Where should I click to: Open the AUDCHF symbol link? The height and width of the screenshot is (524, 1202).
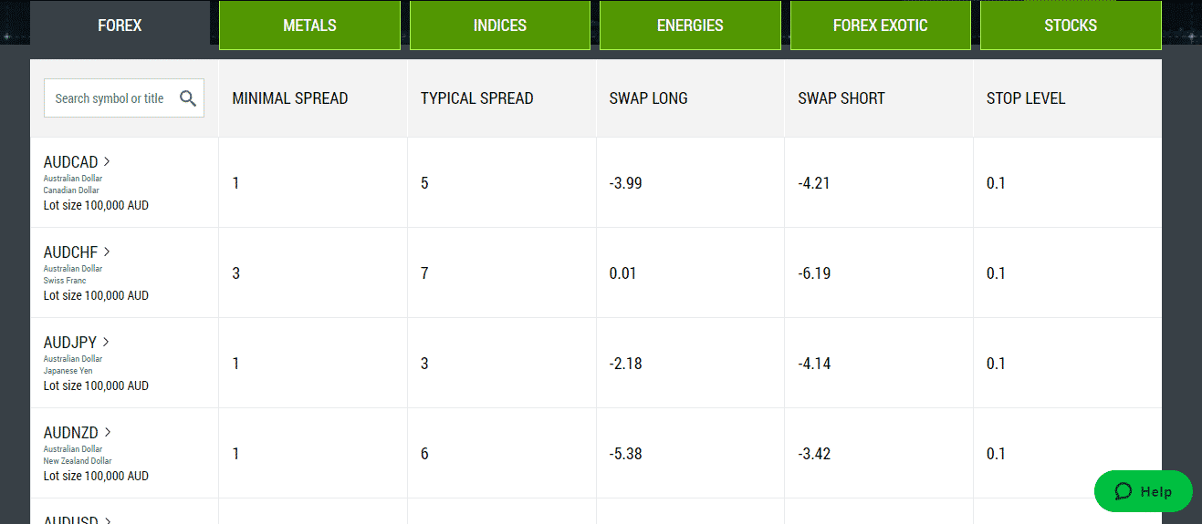(x=71, y=252)
